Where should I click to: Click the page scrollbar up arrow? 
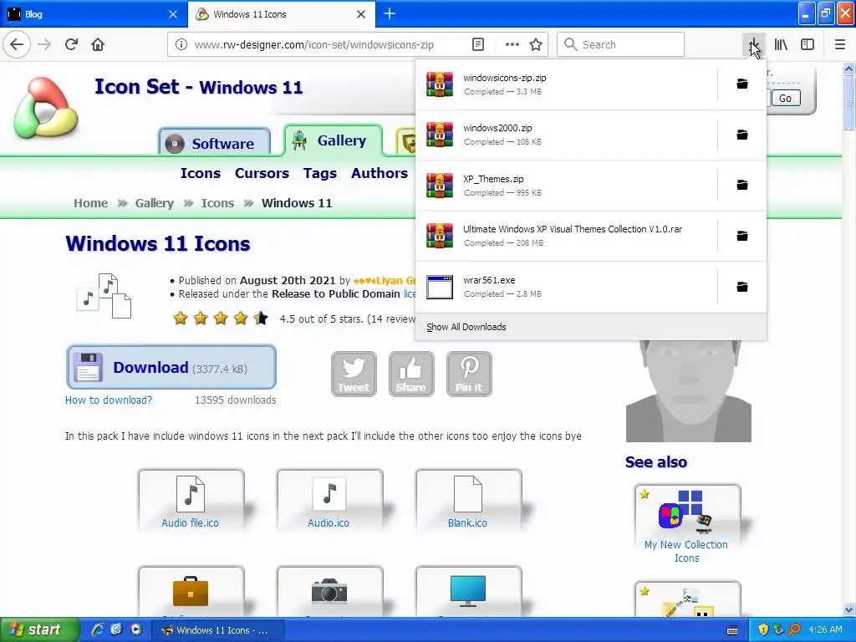pos(849,69)
